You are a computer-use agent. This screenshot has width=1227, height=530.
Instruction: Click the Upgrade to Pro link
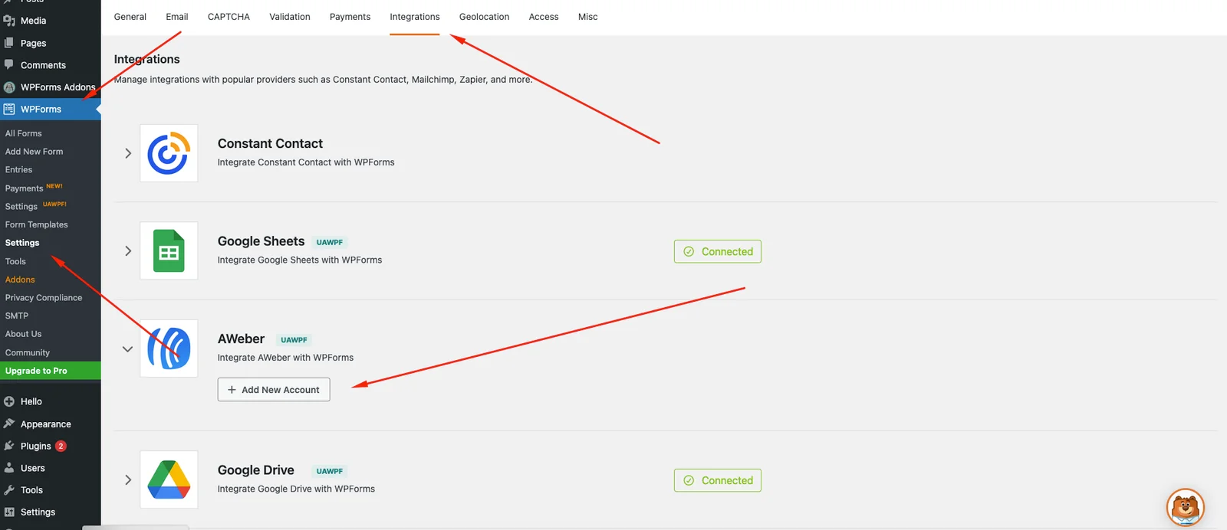pyautogui.click(x=36, y=371)
